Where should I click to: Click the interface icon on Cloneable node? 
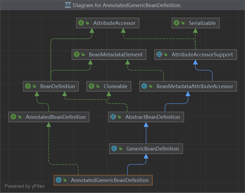click(91, 86)
